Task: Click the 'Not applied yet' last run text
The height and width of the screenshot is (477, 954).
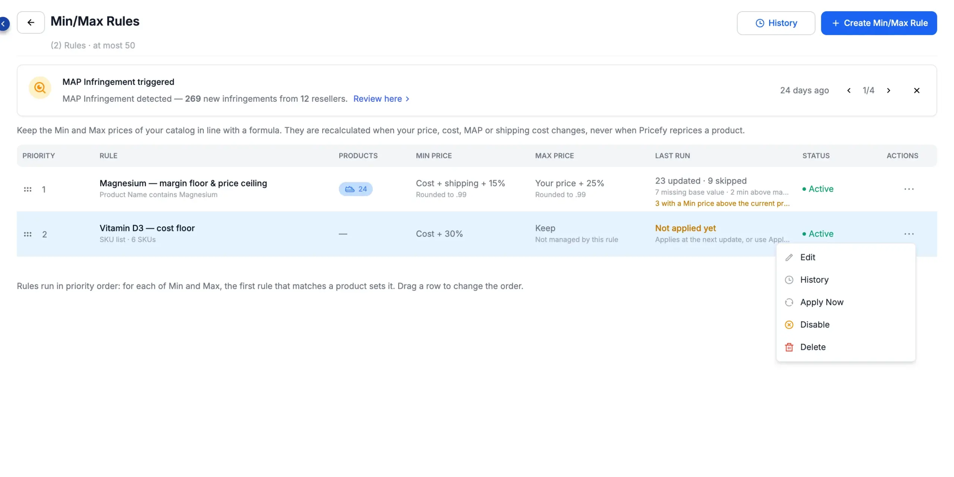Action: click(685, 228)
